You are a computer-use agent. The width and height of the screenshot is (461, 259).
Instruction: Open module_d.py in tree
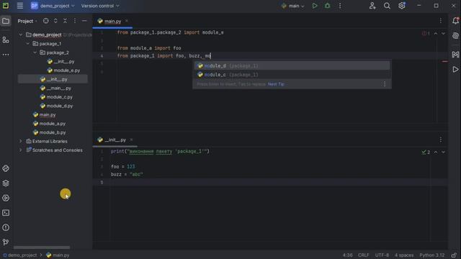click(x=60, y=106)
